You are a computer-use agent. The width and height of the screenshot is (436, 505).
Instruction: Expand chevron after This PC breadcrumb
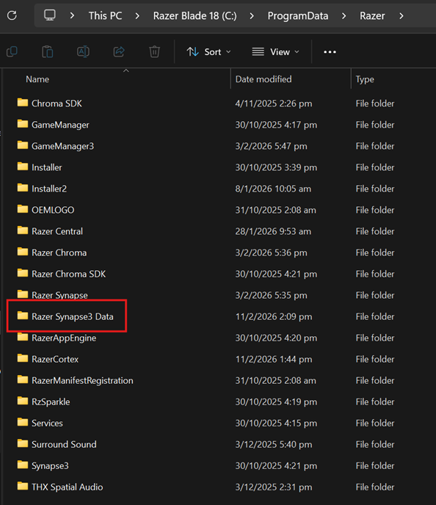pos(137,15)
